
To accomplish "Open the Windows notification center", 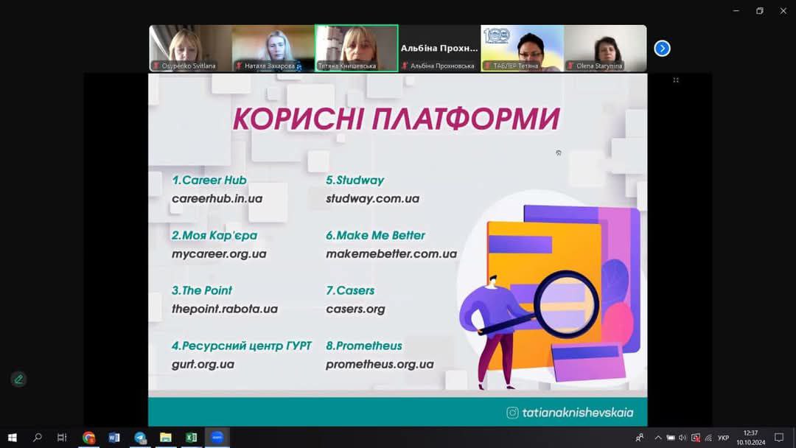I will pyautogui.click(x=779, y=438).
